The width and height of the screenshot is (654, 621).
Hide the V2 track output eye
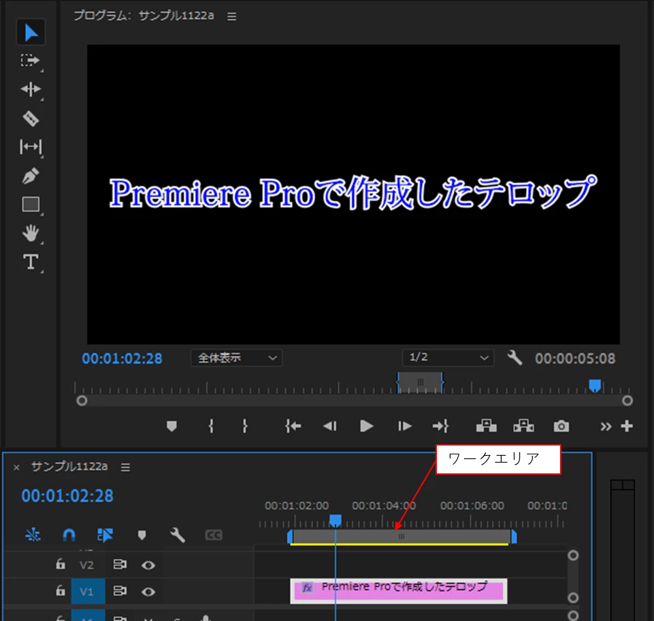pyautogui.click(x=148, y=565)
